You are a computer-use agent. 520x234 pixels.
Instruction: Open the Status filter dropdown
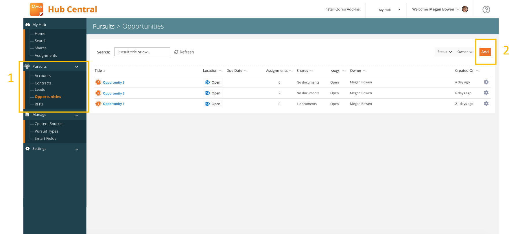click(445, 52)
